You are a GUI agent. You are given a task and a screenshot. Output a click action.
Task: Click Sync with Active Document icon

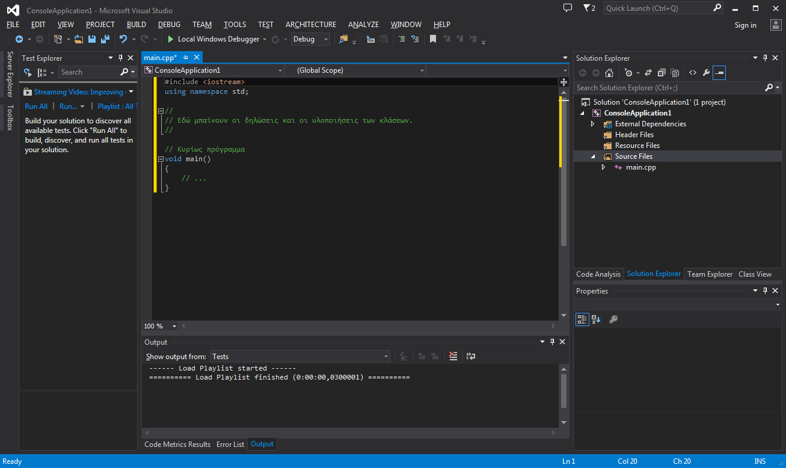pyautogui.click(x=648, y=73)
